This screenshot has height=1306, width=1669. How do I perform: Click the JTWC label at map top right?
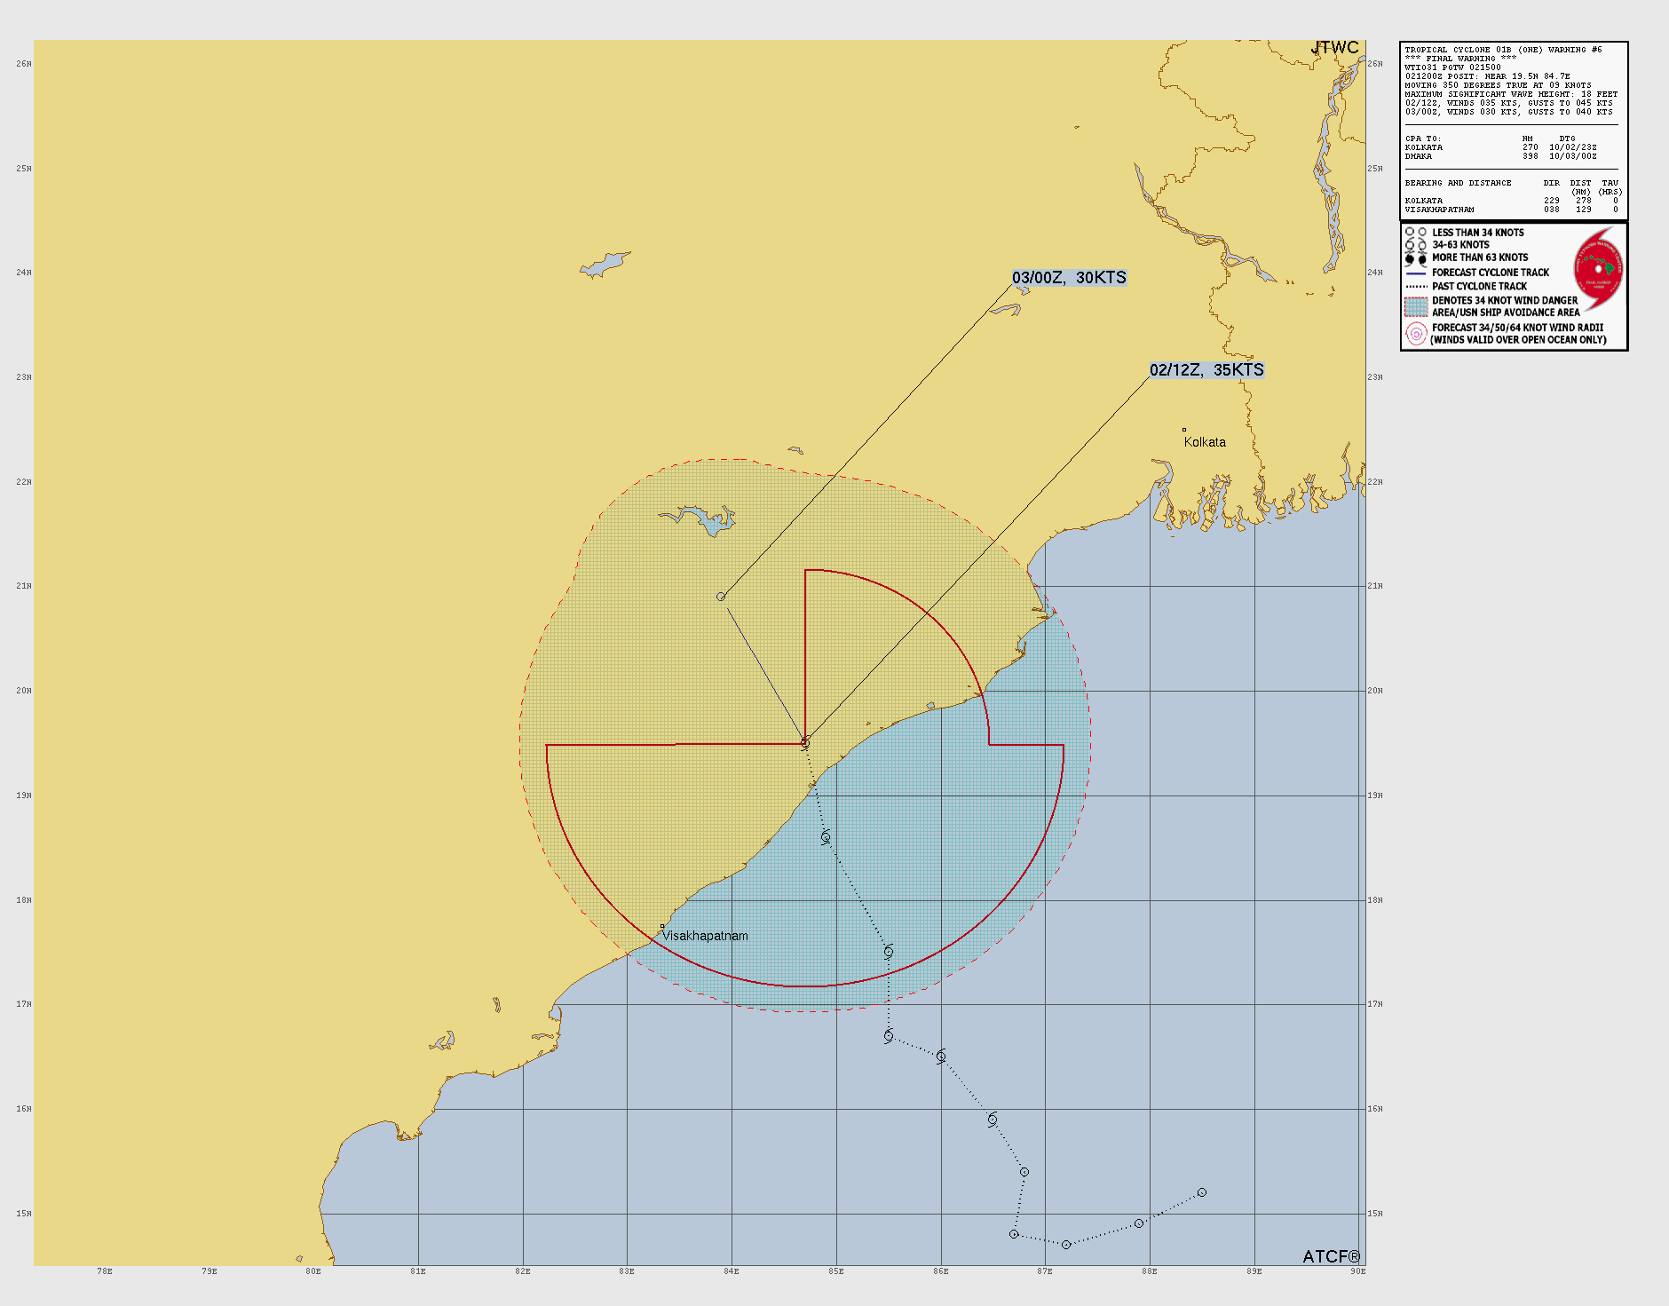coord(1334,48)
